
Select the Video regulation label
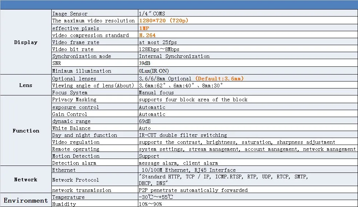pos(76,142)
